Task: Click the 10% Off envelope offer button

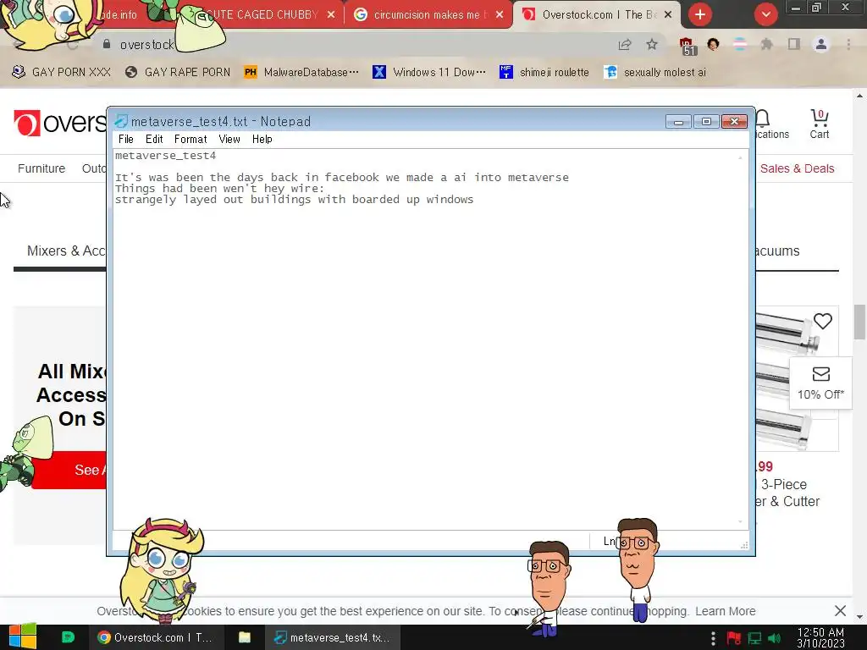Action: (x=820, y=383)
